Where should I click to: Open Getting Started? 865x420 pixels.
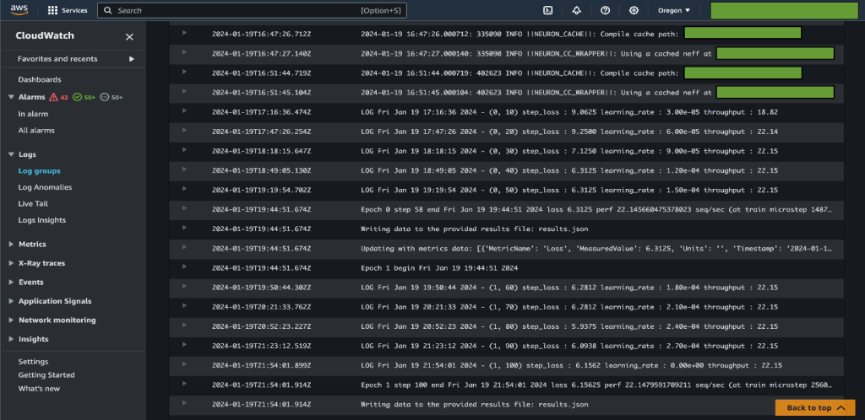click(x=46, y=374)
